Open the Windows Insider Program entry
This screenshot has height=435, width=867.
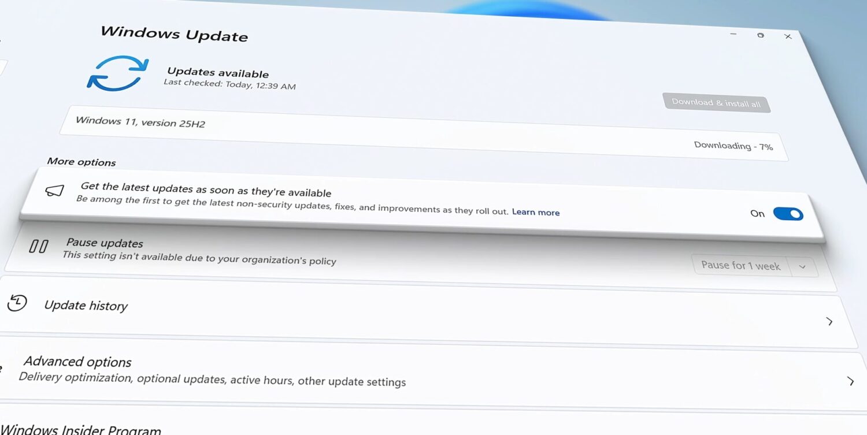pyautogui.click(x=81, y=429)
